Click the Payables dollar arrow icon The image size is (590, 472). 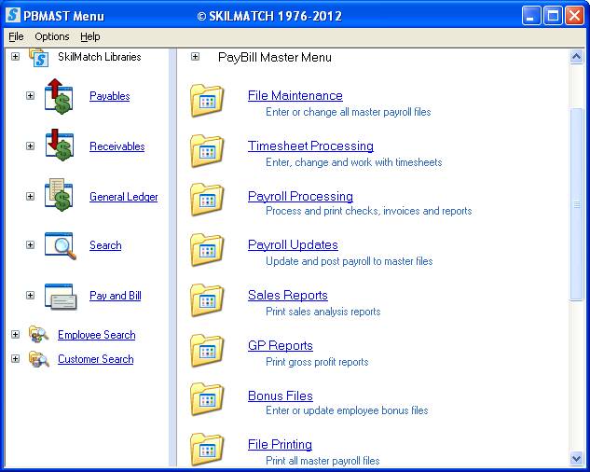pyautogui.click(x=59, y=96)
